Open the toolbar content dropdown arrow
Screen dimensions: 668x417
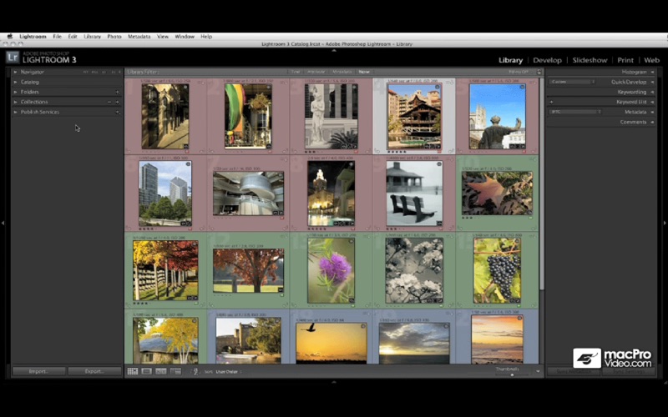538,371
